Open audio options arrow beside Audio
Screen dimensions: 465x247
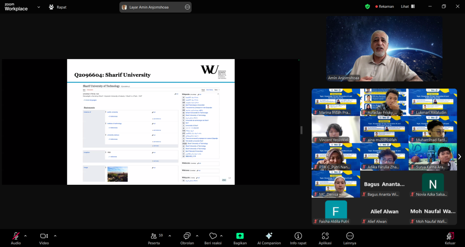(25, 236)
